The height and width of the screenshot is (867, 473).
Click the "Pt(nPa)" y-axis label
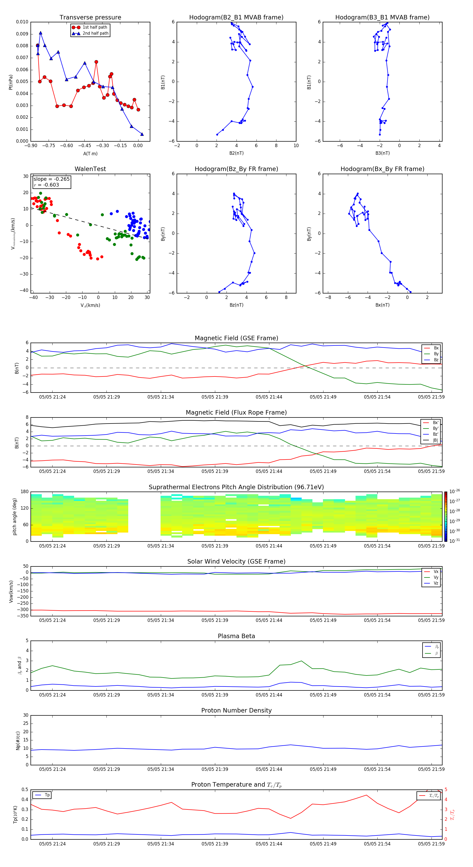click(x=11, y=82)
